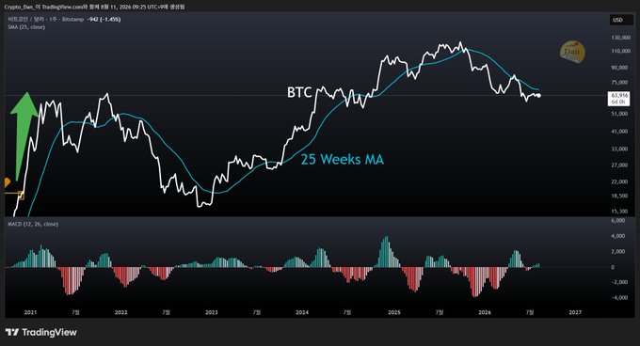The image size is (640, 346).
Task: Click the 130,000 price axis label
Action: pos(620,38)
